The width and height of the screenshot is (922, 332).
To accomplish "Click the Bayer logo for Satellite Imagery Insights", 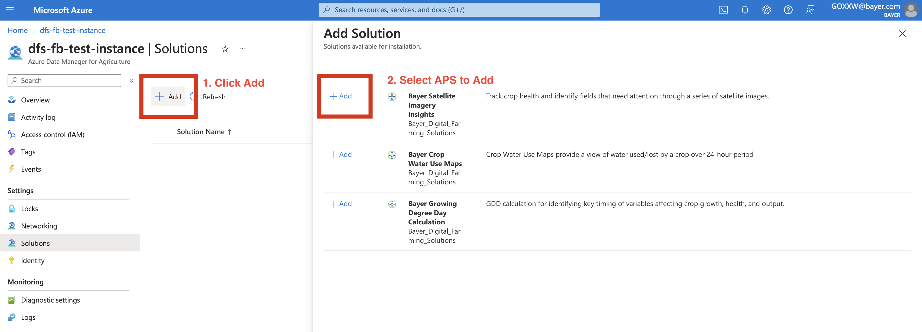I will [392, 97].
